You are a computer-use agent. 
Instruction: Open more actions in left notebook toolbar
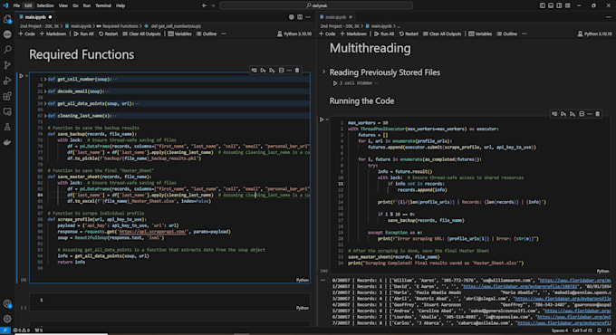click(224, 34)
